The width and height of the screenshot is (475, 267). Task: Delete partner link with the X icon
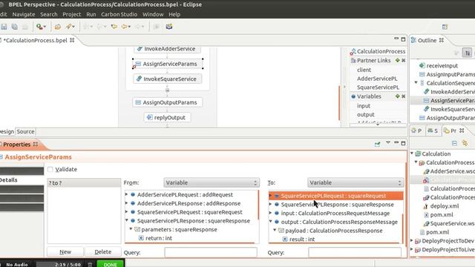[404, 61]
